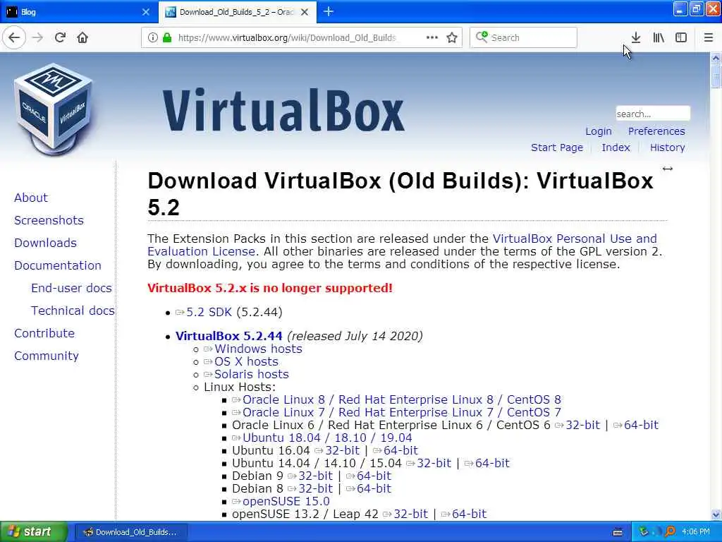Bookmark this page with the star icon

[452, 37]
